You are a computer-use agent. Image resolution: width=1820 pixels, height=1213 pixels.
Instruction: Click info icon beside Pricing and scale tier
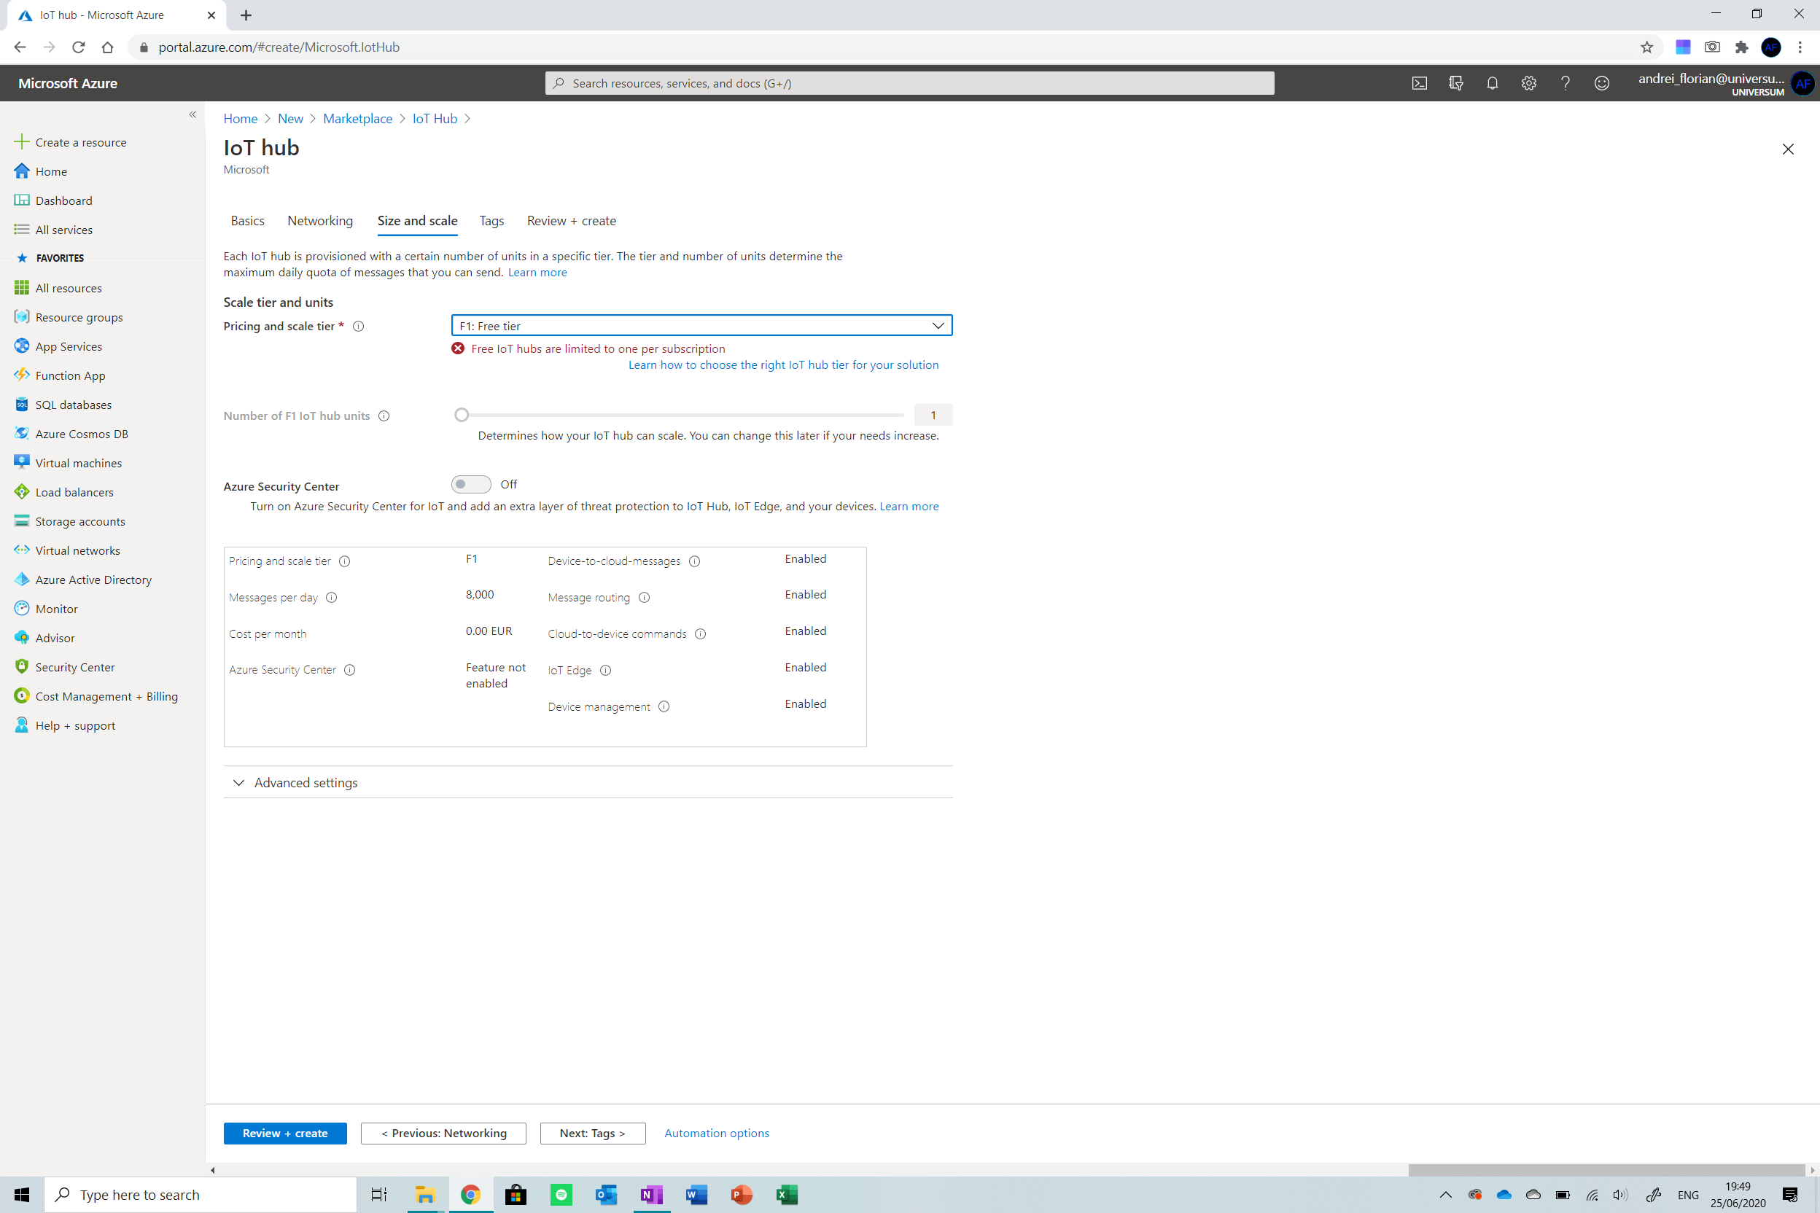(x=358, y=327)
